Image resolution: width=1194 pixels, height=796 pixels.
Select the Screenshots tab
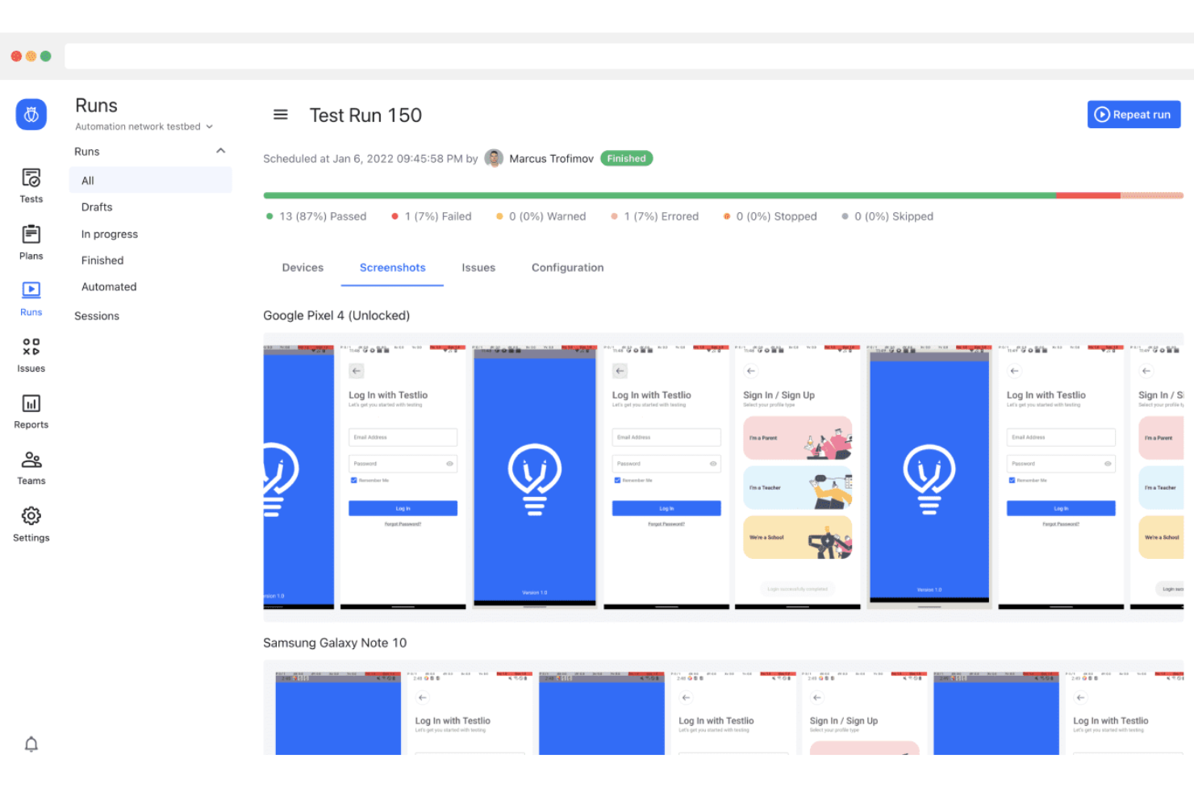[392, 267]
